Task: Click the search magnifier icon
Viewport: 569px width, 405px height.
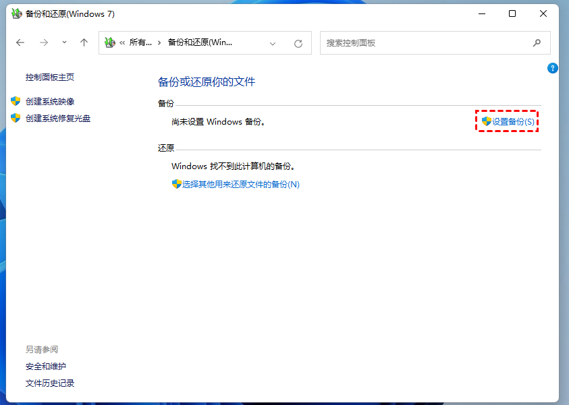Action: click(537, 42)
